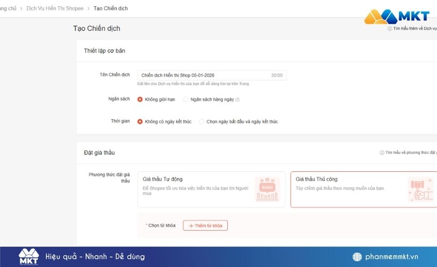Click the info icon beside the bidding method help
The width and height of the screenshot is (437, 267).
(382, 152)
